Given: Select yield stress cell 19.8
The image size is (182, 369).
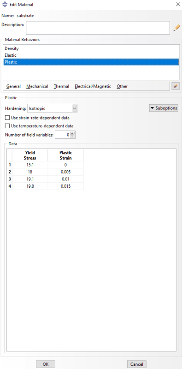Looking at the screenshot, I should [x=30, y=186].
